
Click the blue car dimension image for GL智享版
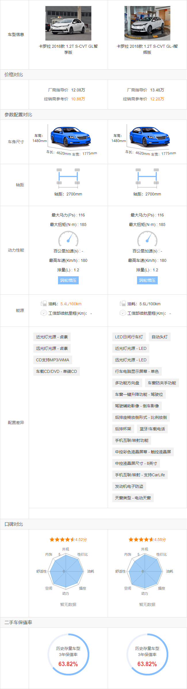pos(71,137)
